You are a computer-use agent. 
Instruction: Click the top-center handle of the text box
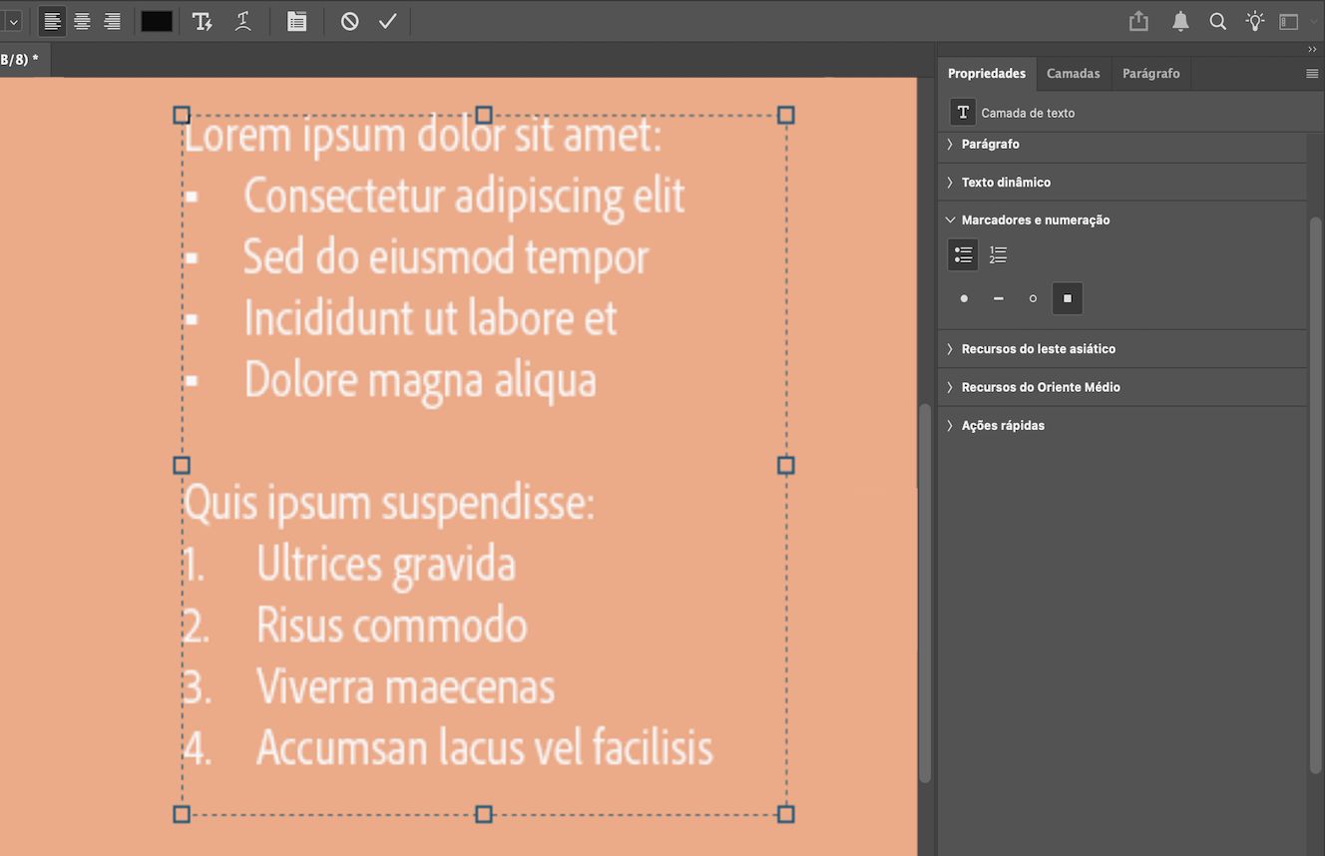(484, 115)
